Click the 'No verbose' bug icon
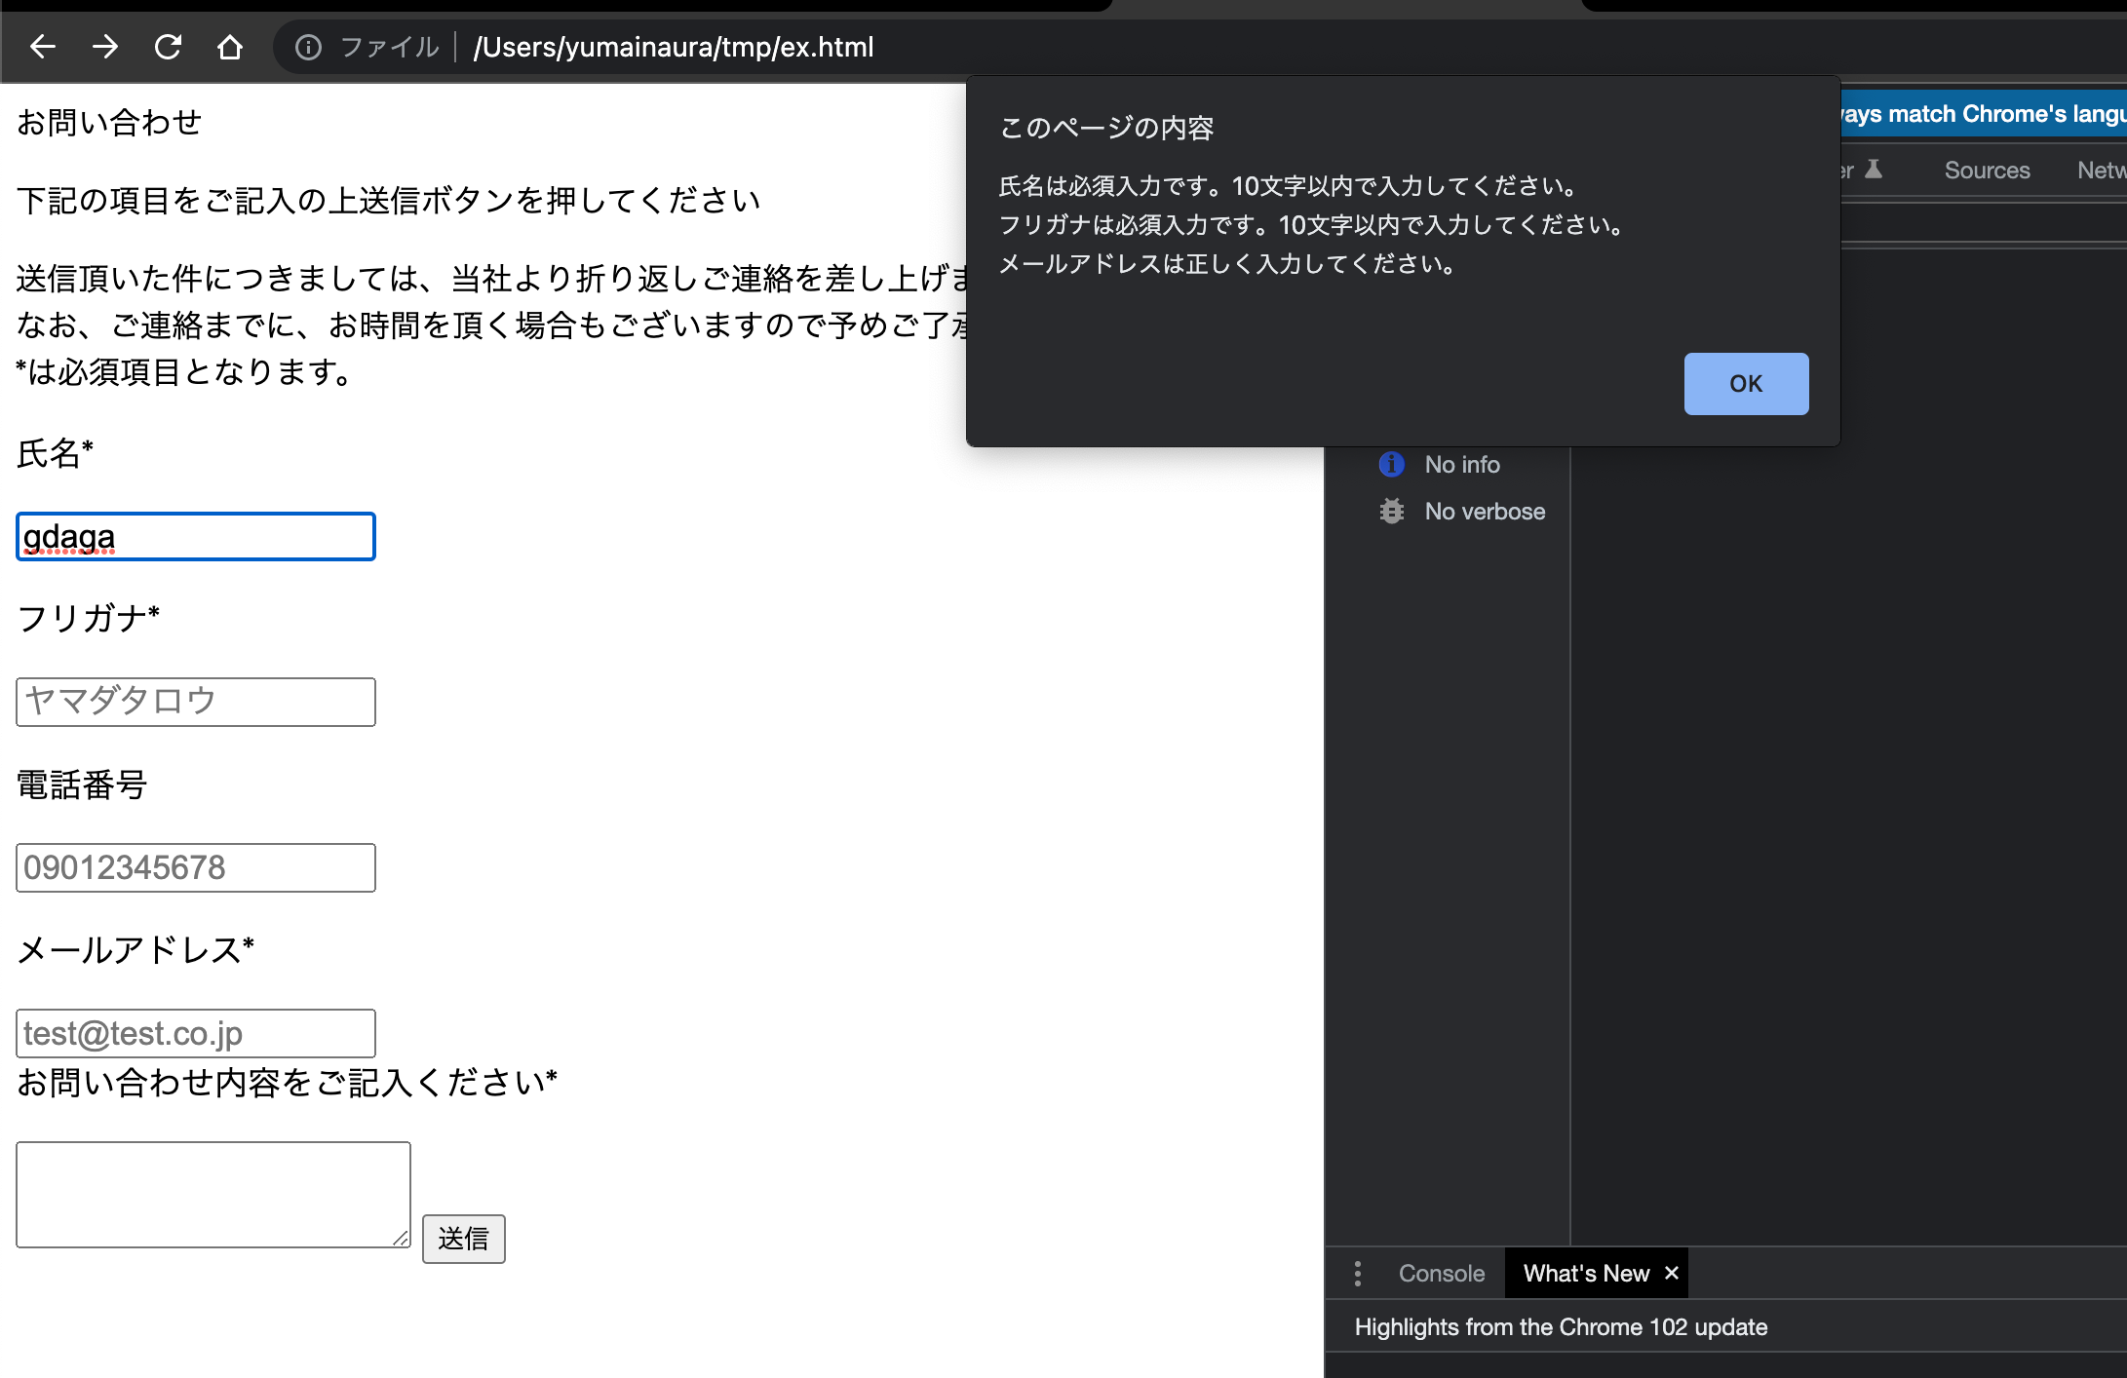Screen dimensions: 2127x1378 [x=1392, y=512]
